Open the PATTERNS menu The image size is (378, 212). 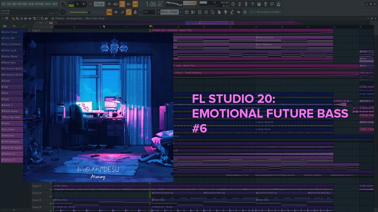(x=23, y=4)
